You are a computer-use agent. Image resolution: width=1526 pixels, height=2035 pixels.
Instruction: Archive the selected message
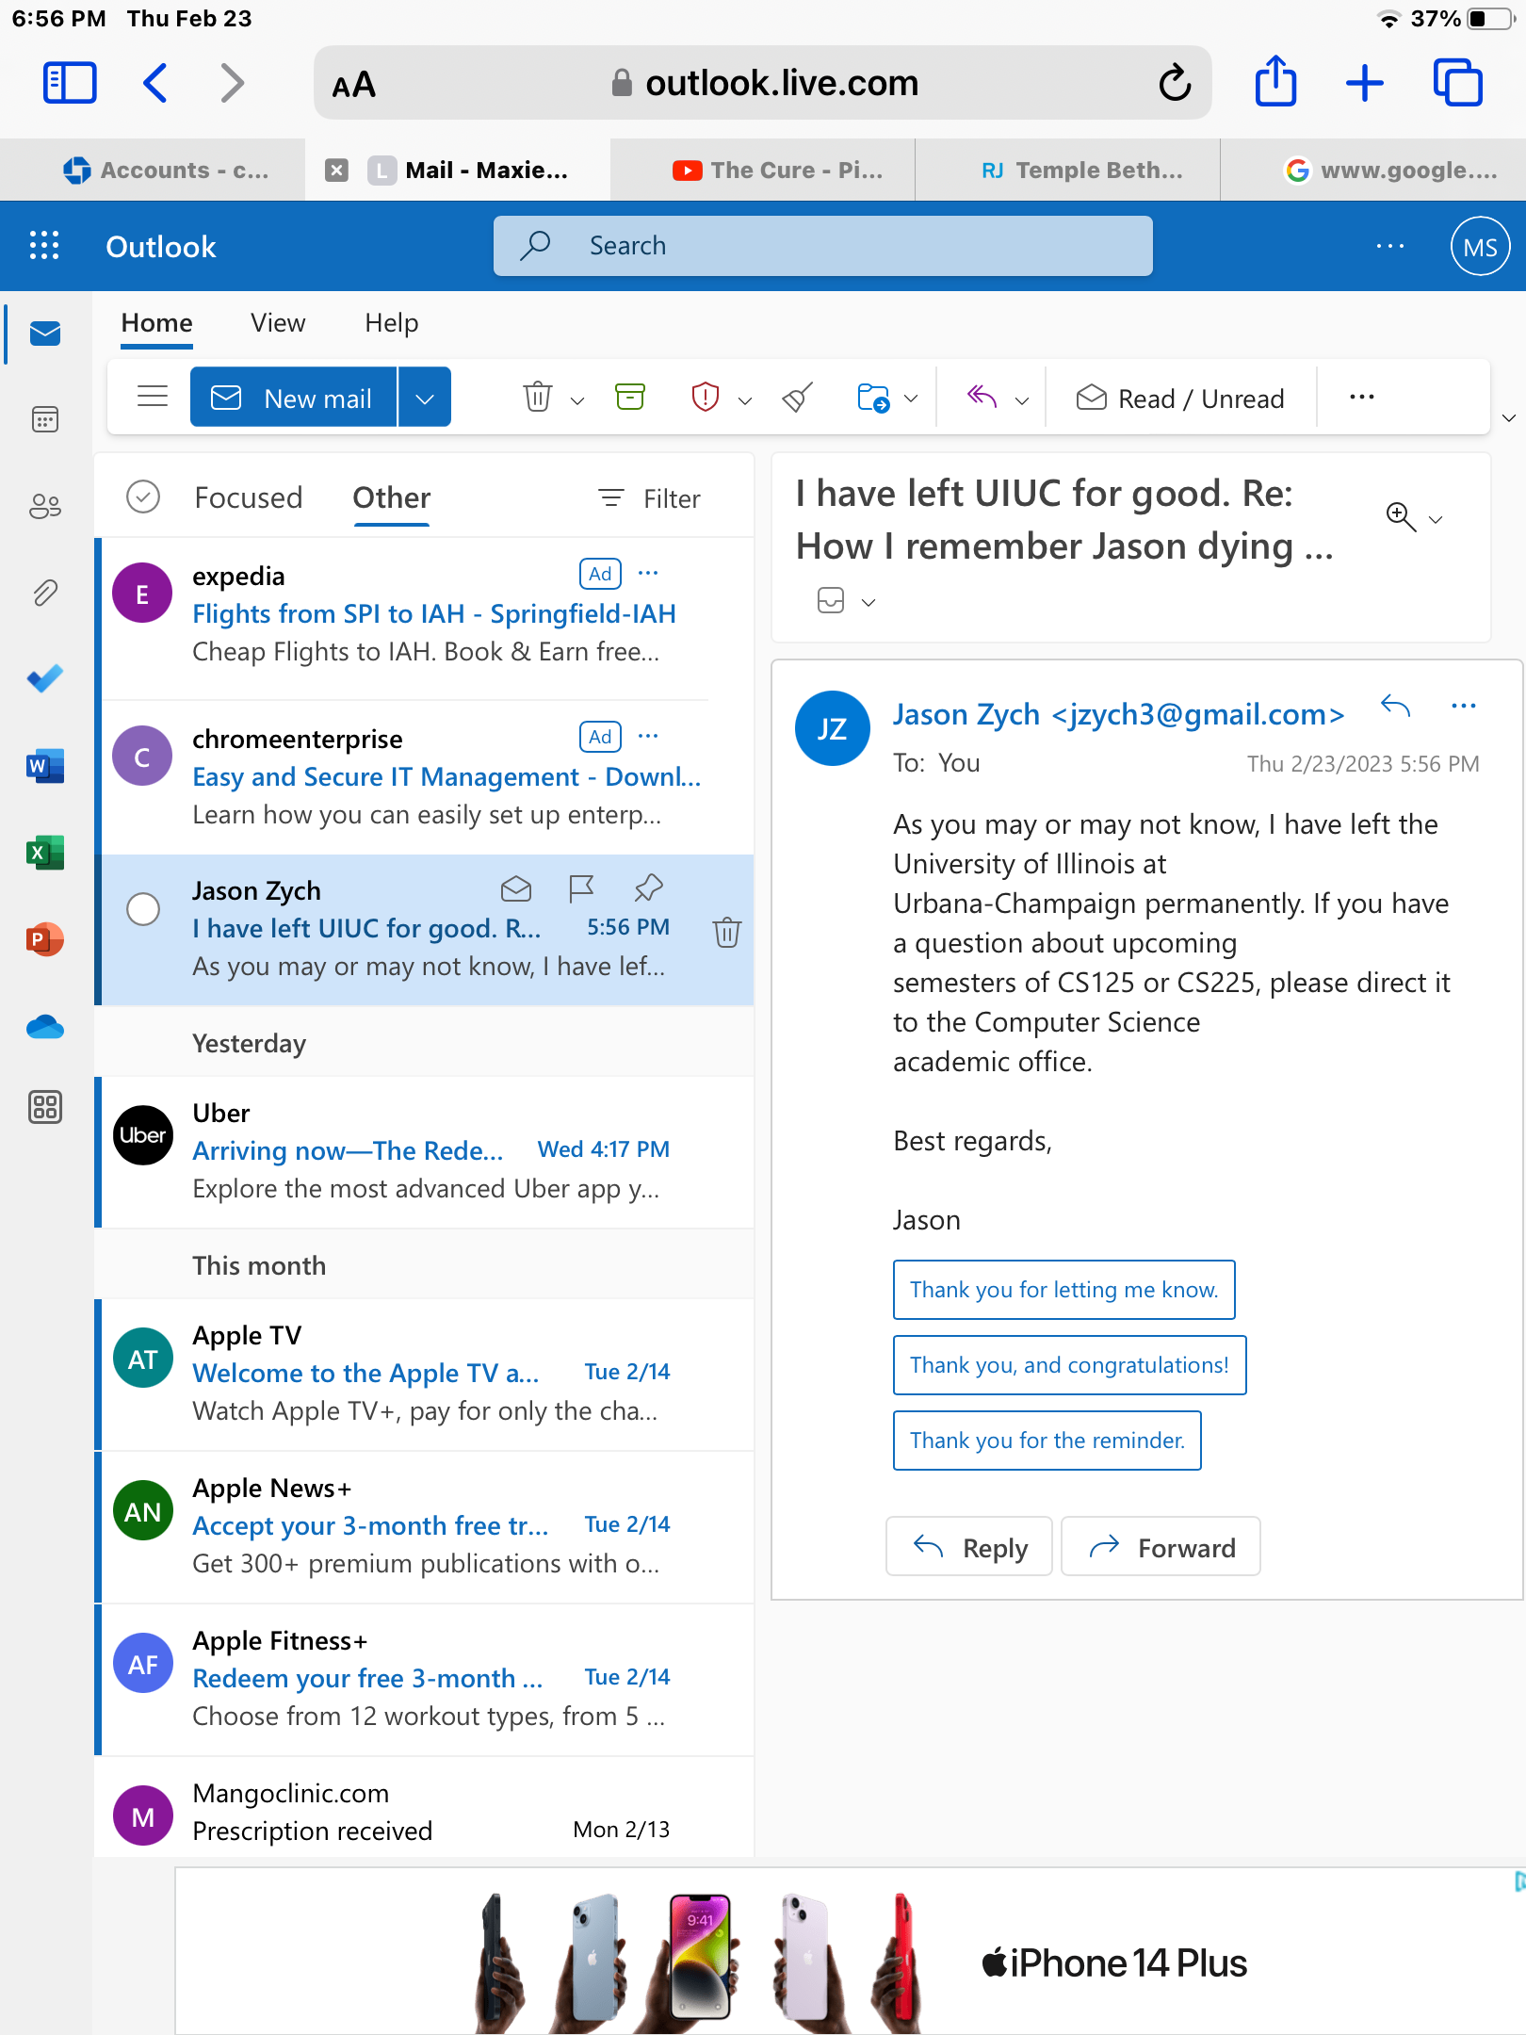pos(630,397)
